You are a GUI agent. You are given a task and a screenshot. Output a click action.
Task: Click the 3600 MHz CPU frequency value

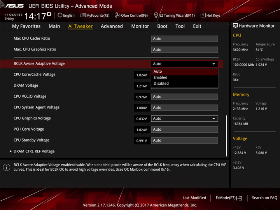(x=240, y=50)
